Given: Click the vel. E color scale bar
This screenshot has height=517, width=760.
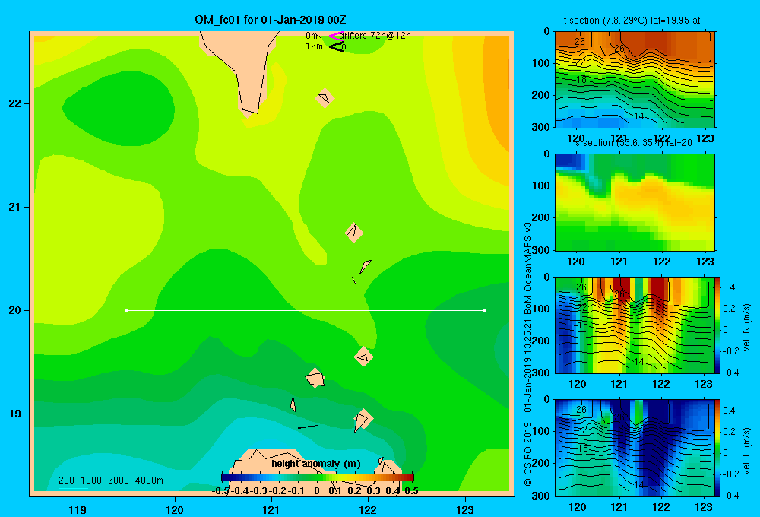Looking at the screenshot, I should pos(717,448).
